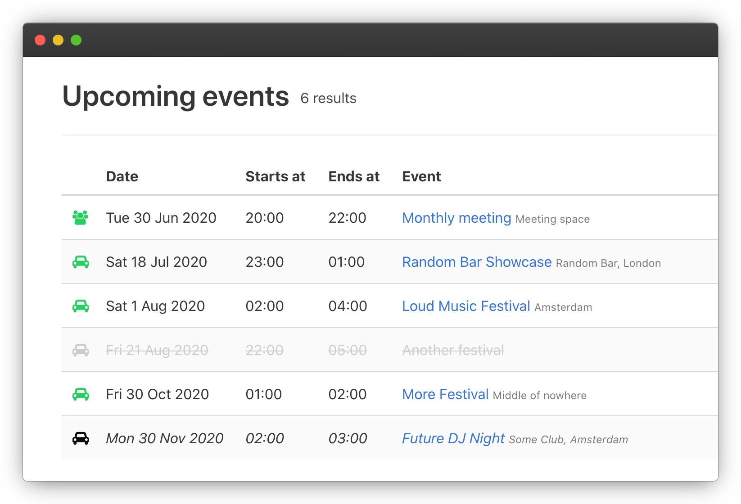Image resolution: width=741 pixels, height=504 pixels.
Task: Click the green maximize window button
Action: coord(76,40)
